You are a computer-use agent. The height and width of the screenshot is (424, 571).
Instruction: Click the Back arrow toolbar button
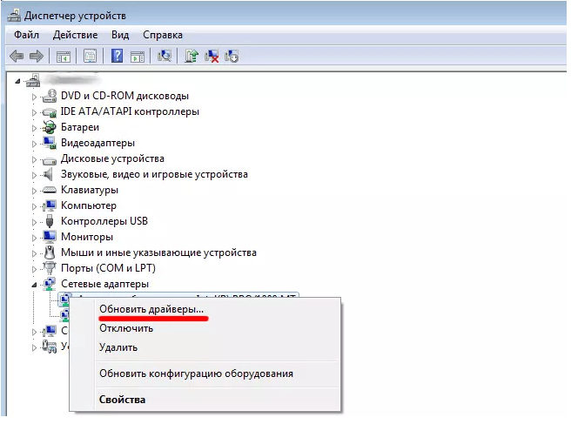(x=17, y=57)
